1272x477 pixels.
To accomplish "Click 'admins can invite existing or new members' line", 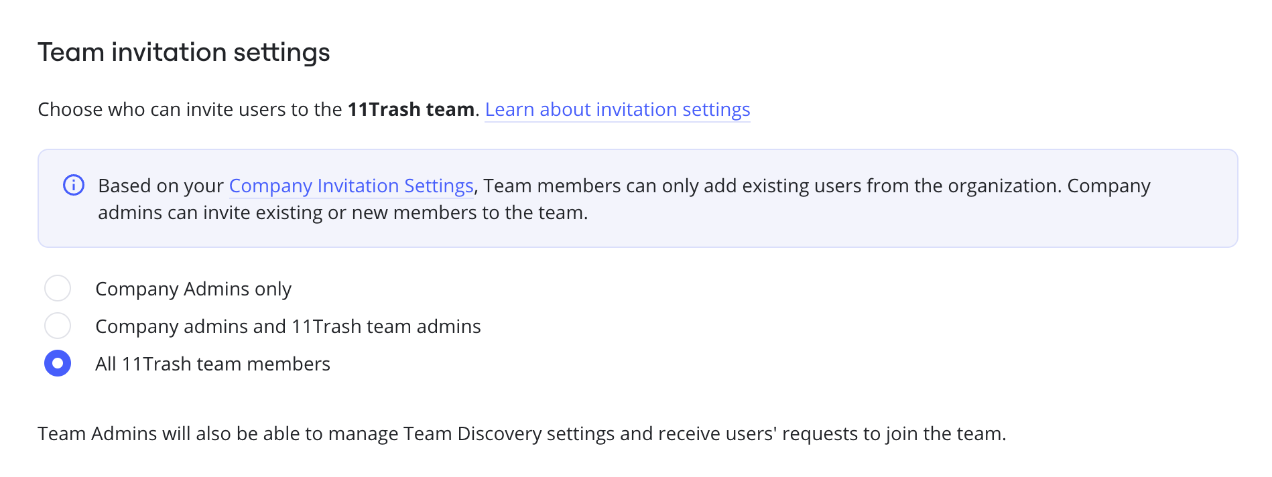I will (x=342, y=212).
